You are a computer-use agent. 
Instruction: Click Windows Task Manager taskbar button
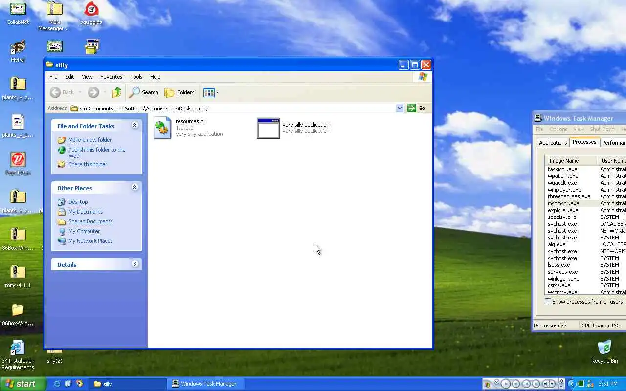click(x=204, y=384)
